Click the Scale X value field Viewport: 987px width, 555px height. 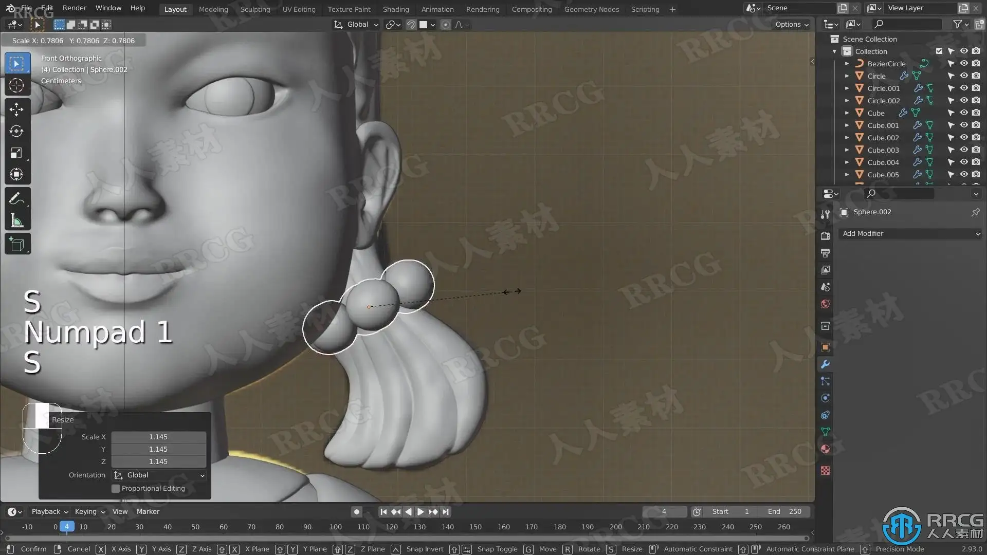coord(158,437)
